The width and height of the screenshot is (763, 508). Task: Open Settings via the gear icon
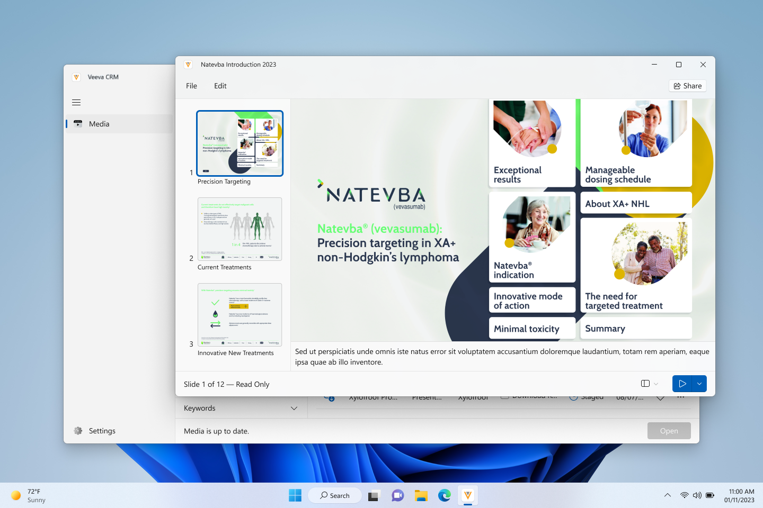coord(78,431)
